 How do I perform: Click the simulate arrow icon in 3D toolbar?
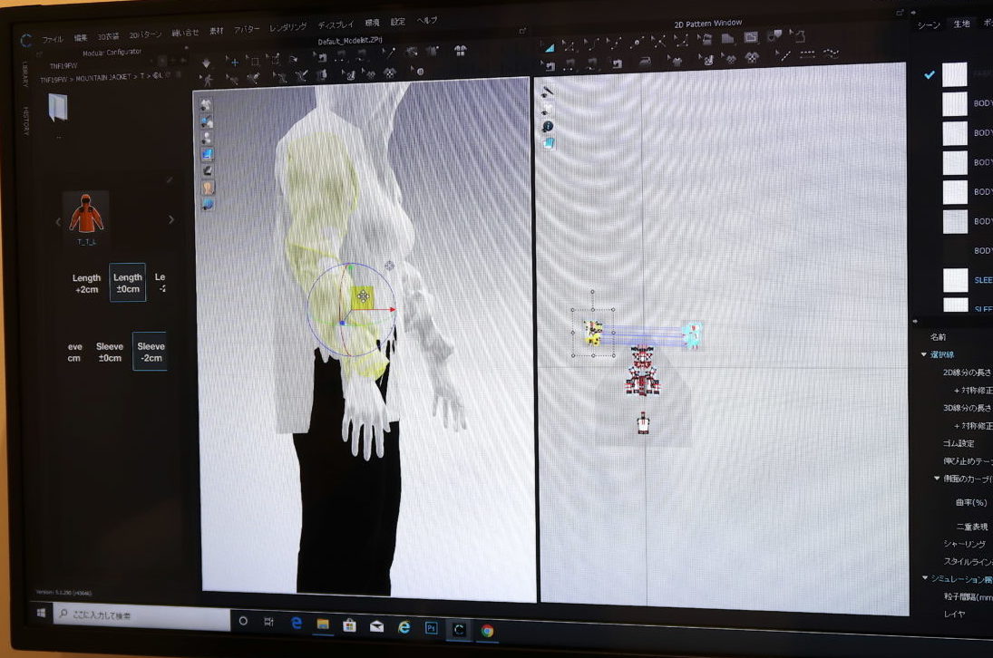click(207, 63)
